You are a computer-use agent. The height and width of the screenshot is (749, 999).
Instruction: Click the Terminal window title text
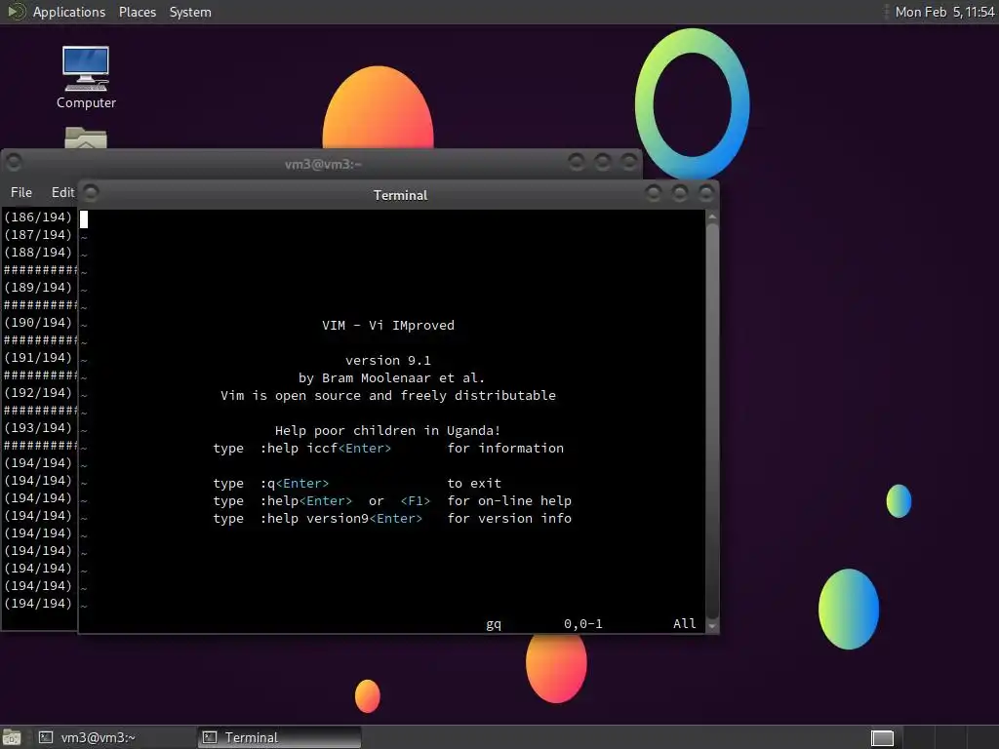(x=400, y=195)
